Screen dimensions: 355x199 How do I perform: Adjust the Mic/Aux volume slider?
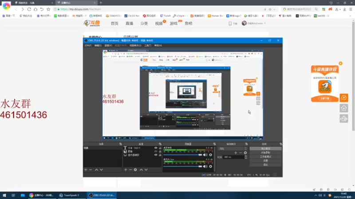point(182,167)
